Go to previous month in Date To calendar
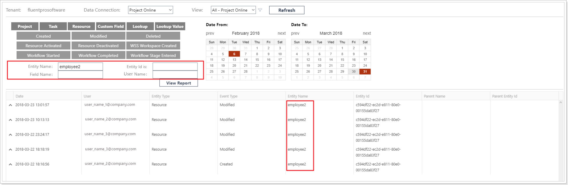 [x=295, y=33]
